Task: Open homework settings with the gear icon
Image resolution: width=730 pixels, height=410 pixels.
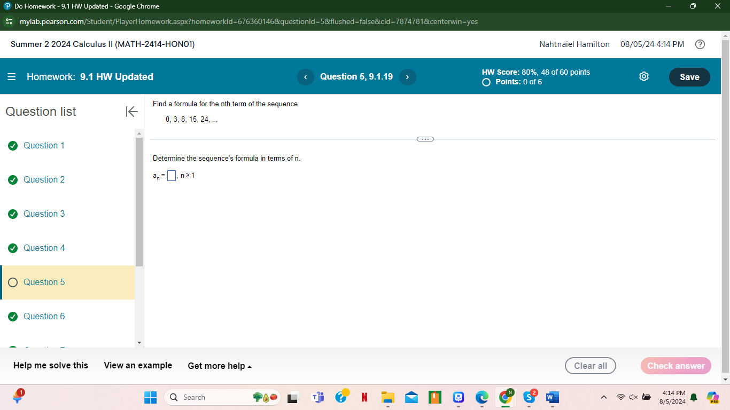Action: tap(643, 76)
